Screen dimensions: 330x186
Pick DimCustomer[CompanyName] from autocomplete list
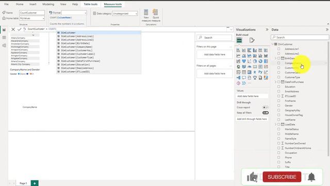[x=99, y=47]
